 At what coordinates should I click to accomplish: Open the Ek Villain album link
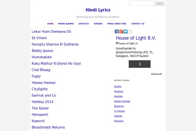[x=39, y=38]
